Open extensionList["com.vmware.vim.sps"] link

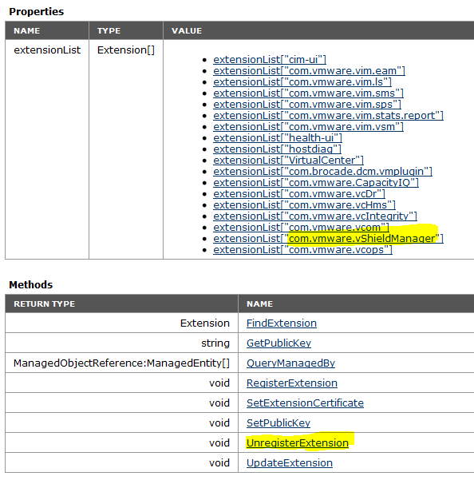pyautogui.click(x=307, y=104)
